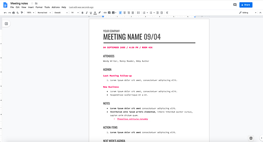The width and height of the screenshot is (263, 142).
Task: Open the Format menu
Action: coord(39,7)
